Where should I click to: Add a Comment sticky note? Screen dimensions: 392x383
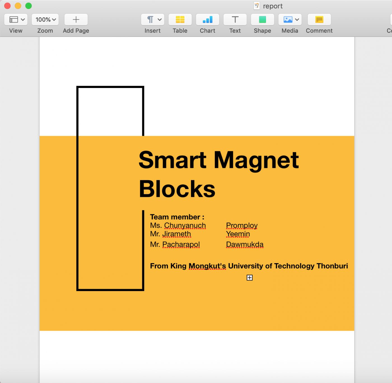[319, 20]
